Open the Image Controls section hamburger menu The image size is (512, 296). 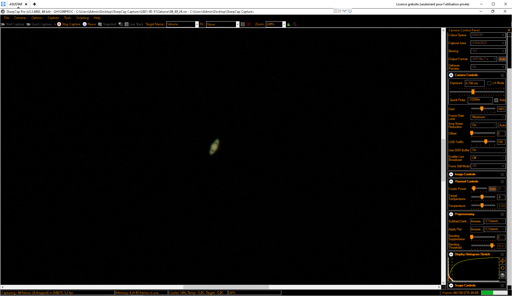tap(502, 174)
